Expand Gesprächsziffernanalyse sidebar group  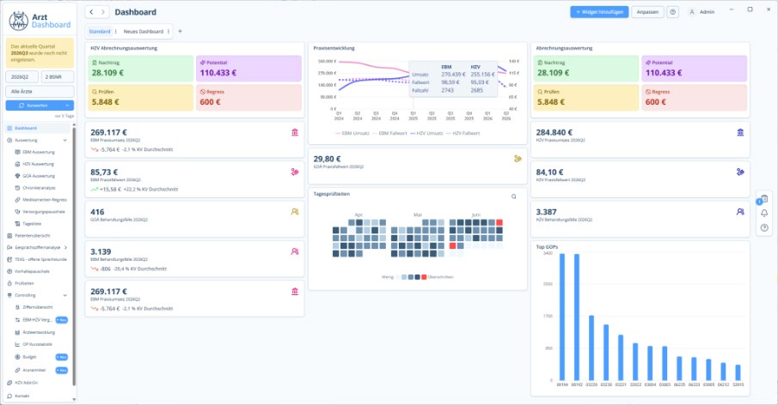tap(65, 248)
